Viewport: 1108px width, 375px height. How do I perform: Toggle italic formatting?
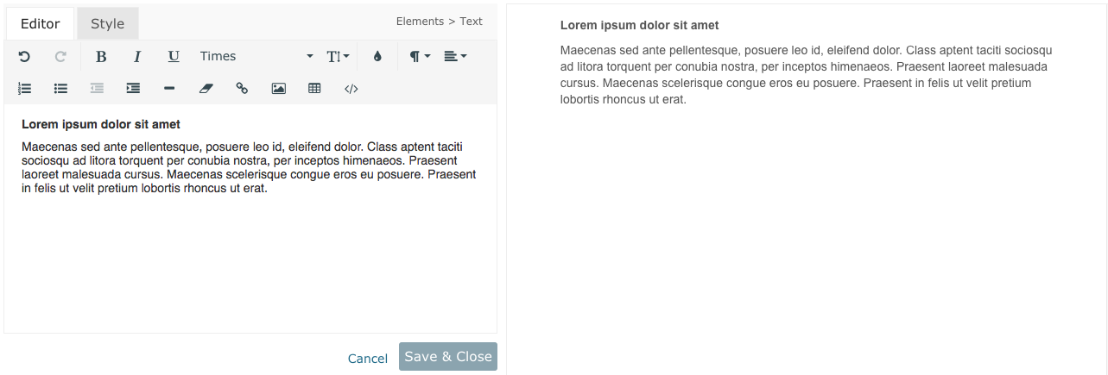[x=137, y=57]
